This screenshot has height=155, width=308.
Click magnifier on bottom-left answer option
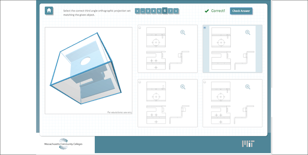click(x=183, y=87)
